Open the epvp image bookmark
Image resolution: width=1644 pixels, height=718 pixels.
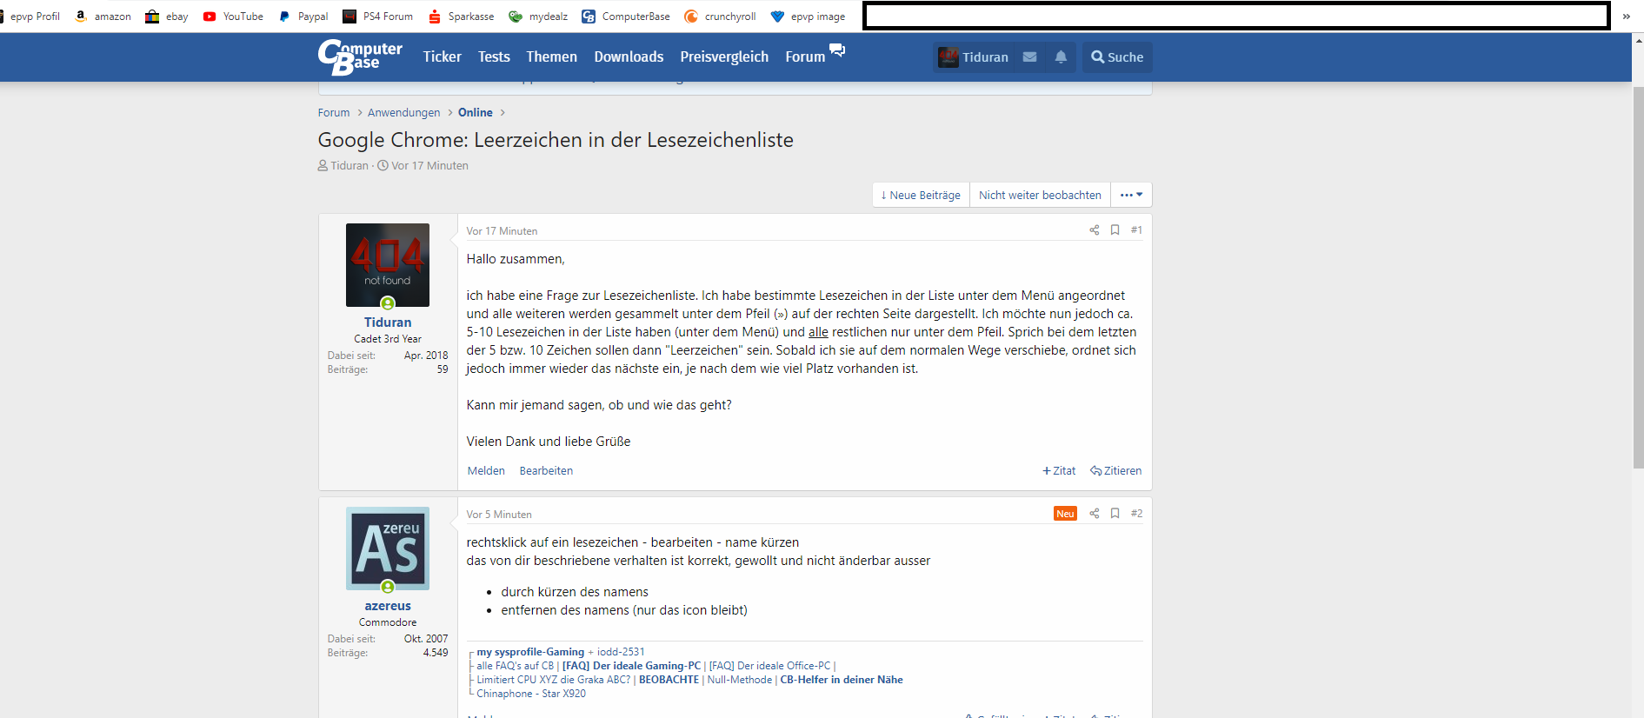808,17
